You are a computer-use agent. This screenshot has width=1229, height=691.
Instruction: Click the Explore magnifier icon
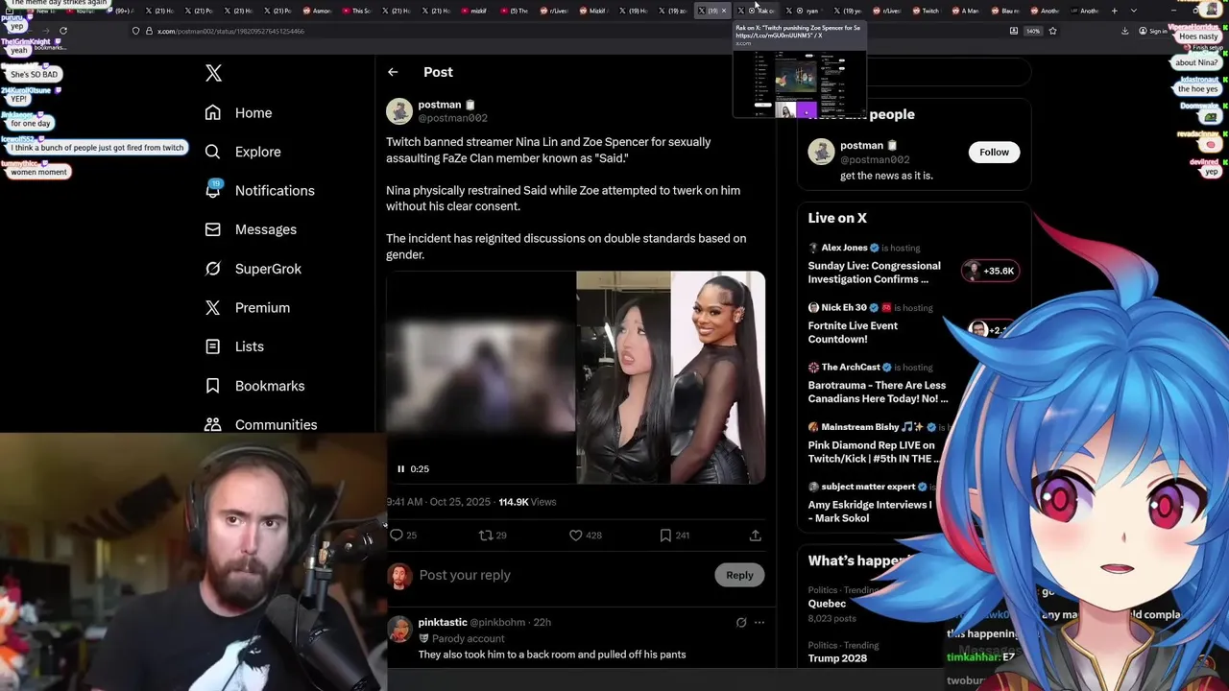coord(213,152)
